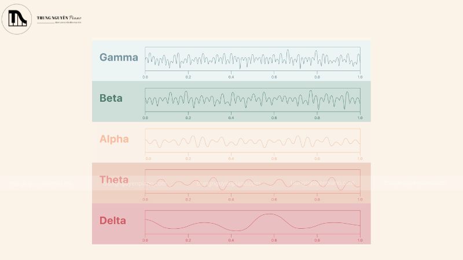Click the Alpha label text
The image size is (463, 260).
click(x=114, y=139)
